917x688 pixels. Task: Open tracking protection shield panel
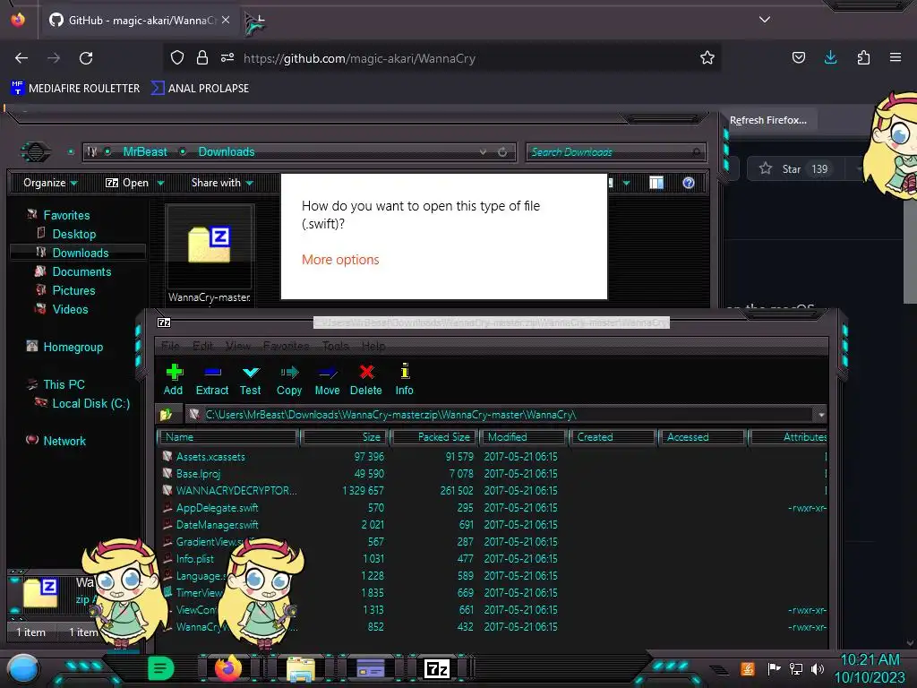click(177, 57)
